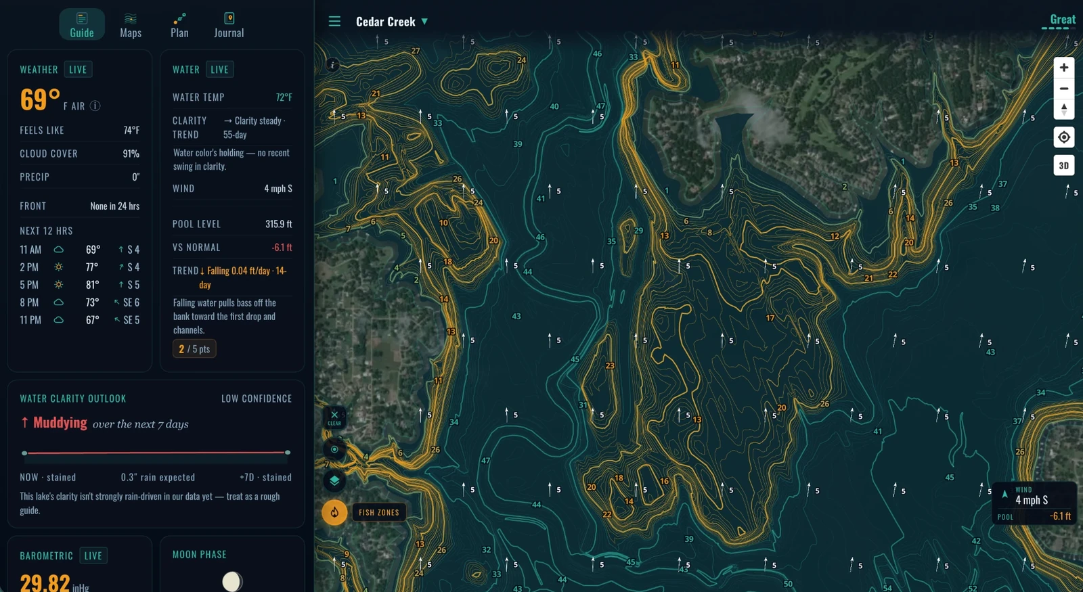Click the target marker map button
This screenshot has width=1083, height=592.
(x=334, y=449)
